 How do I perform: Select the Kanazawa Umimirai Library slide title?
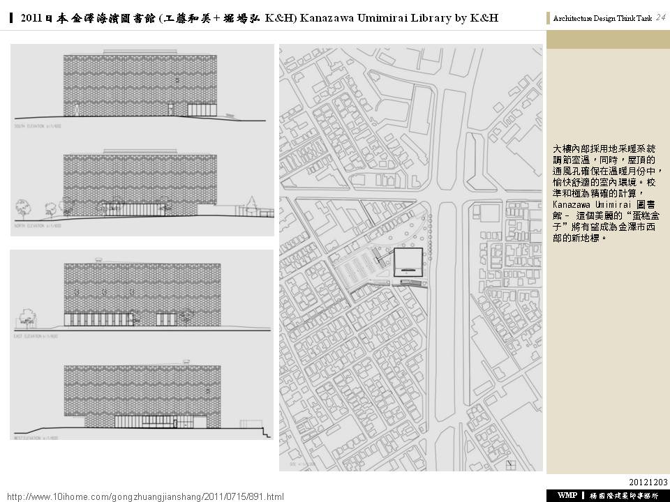(259, 18)
